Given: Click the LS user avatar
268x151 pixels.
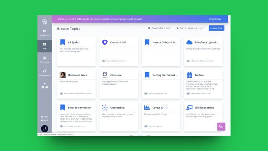Looking at the screenshot, I should (x=45, y=129).
